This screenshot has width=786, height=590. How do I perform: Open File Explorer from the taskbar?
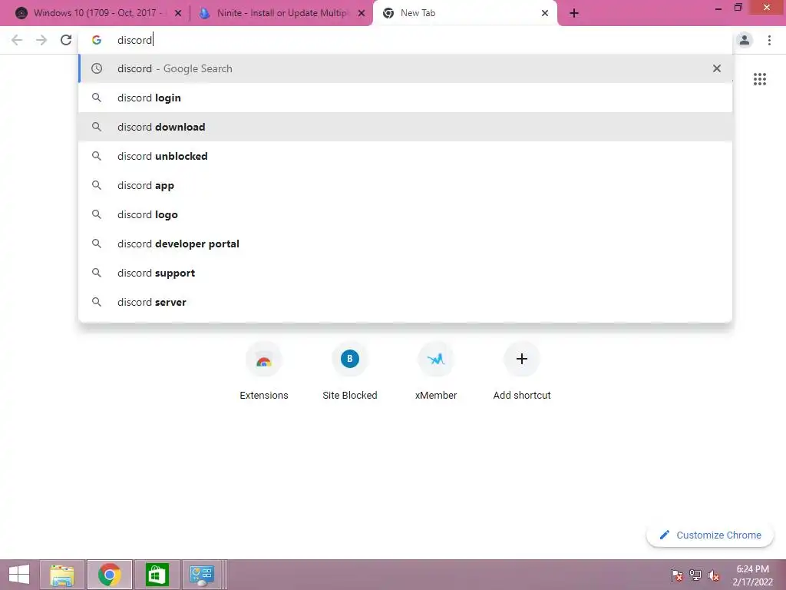[62, 575]
